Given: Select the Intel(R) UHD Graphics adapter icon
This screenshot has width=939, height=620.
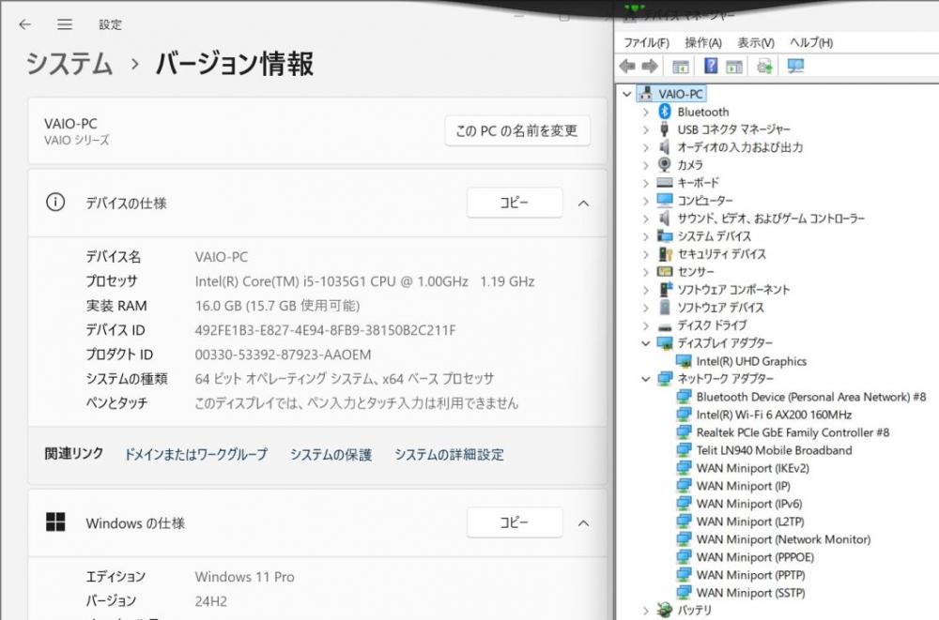Looking at the screenshot, I should point(684,361).
